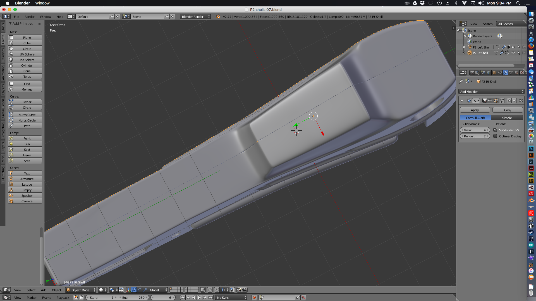Open the World properties tab
This screenshot has height=301, width=536.
(489, 73)
